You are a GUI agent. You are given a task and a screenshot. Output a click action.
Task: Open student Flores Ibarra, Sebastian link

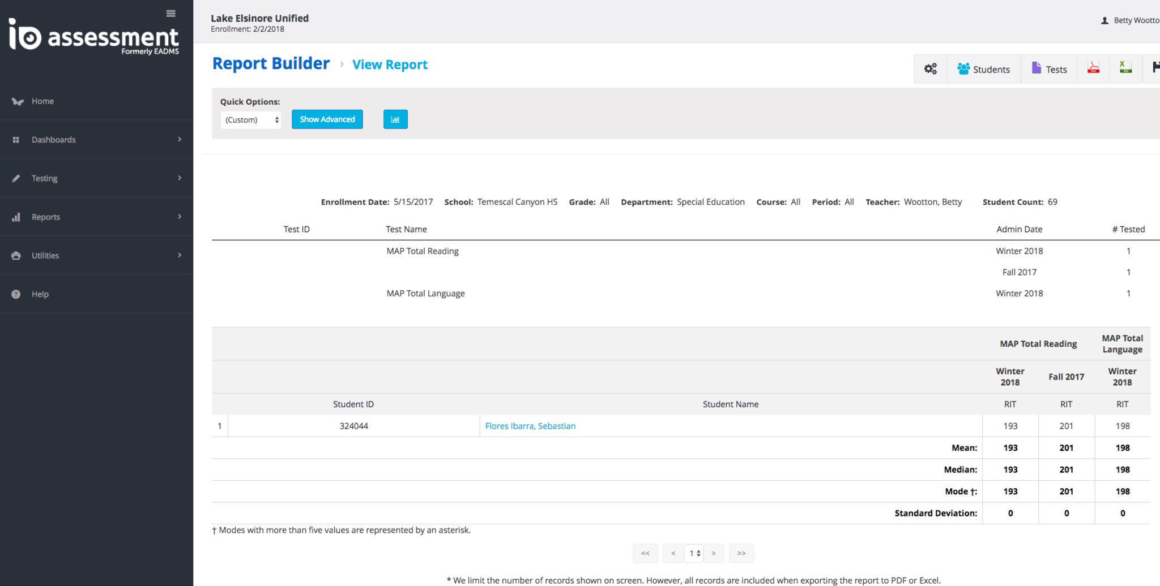(x=530, y=426)
